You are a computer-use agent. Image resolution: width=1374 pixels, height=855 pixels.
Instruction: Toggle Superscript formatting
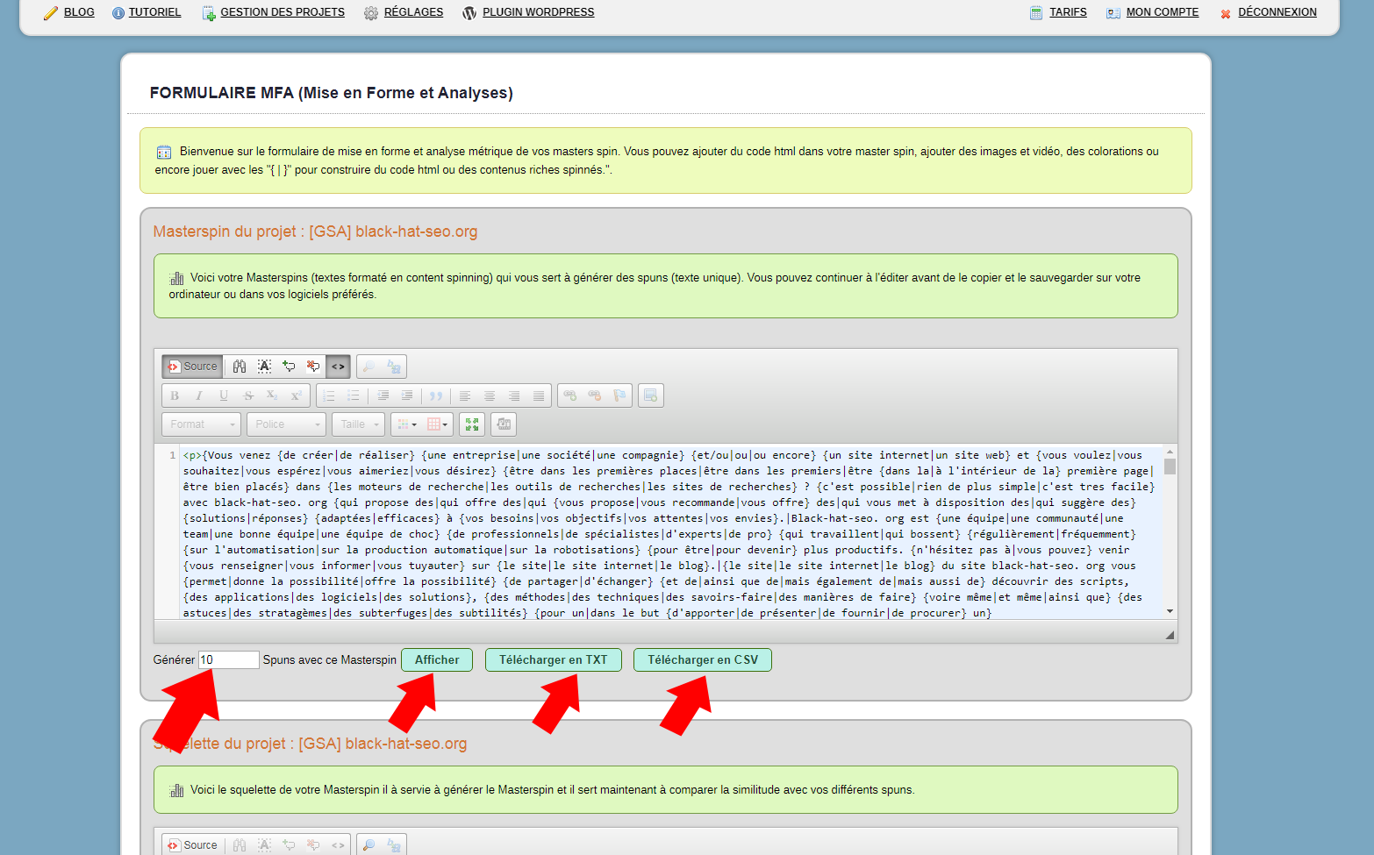coord(297,395)
